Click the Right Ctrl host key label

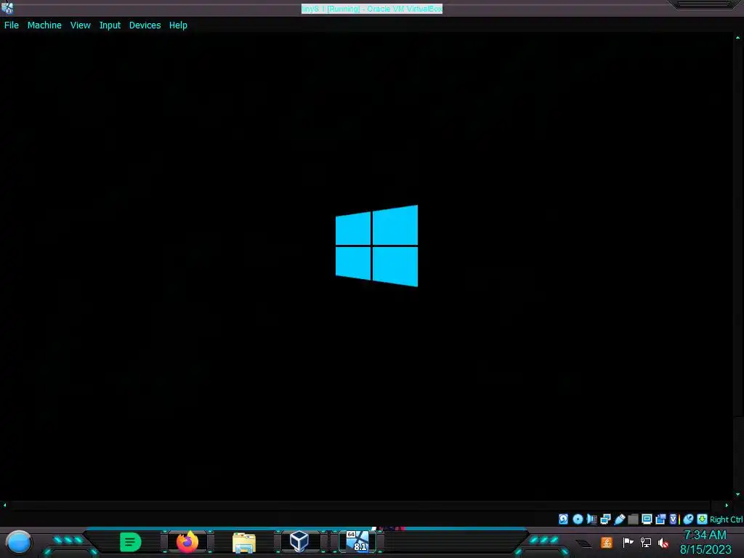pyautogui.click(x=727, y=519)
